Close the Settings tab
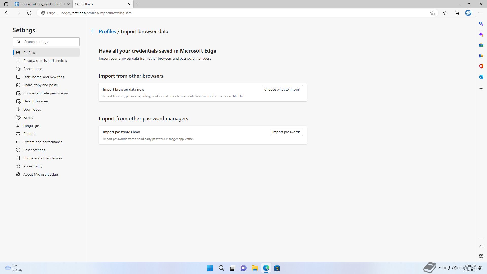 [129, 4]
